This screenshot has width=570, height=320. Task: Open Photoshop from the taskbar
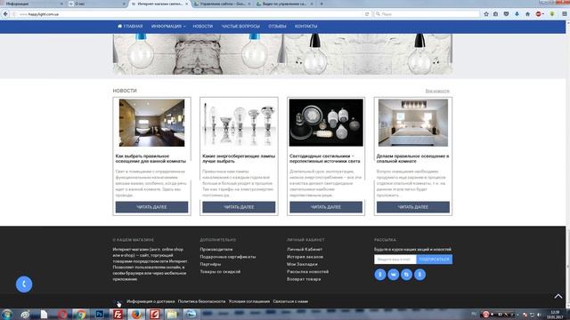point(99,314)
